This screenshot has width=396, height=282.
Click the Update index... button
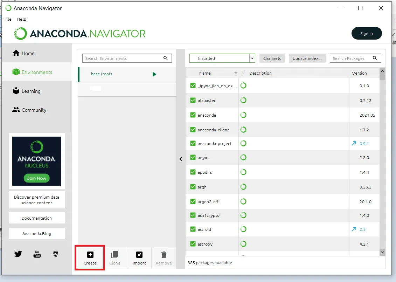click(x=307, y=58)
